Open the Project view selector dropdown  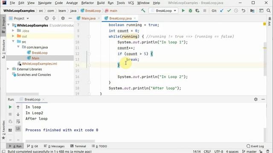(x=19, y=18)
